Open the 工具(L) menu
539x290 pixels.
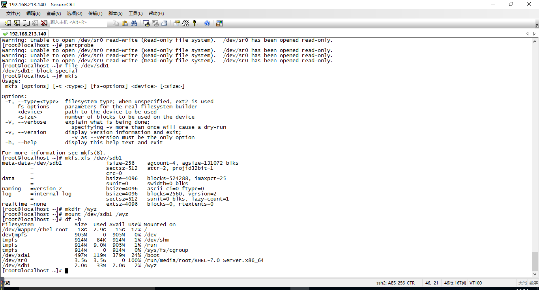click(136, 13)
